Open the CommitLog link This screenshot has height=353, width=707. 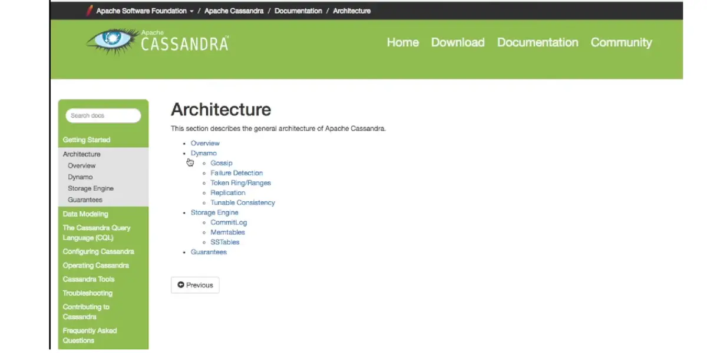(x=229, y=222)
